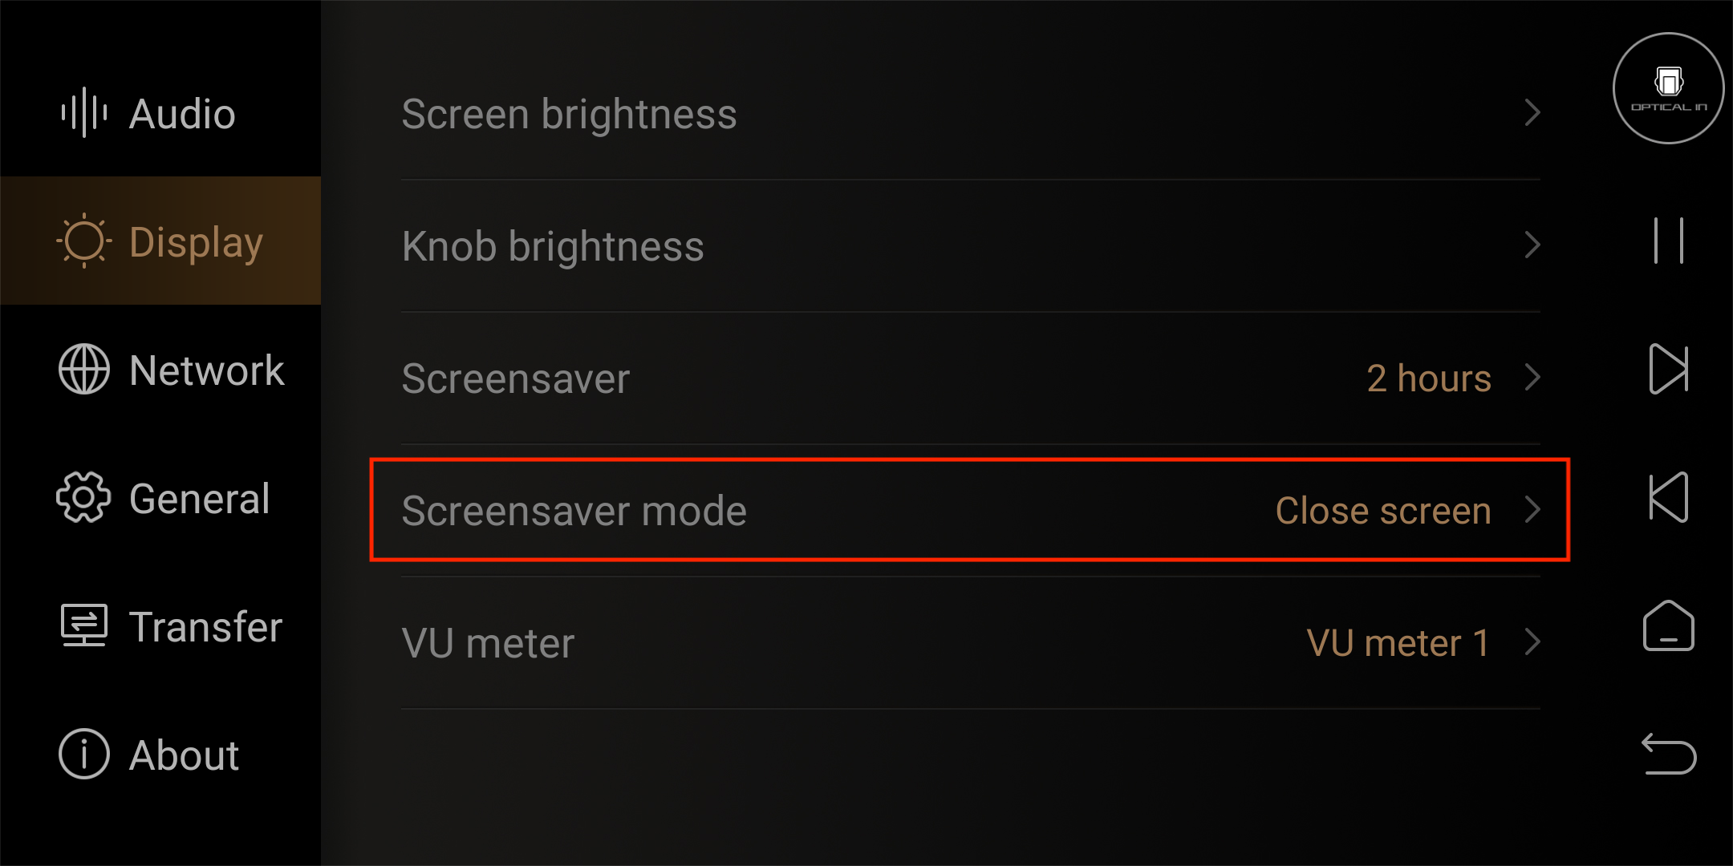The width and height of the screenshot is (1733, 866).
Task: Select the Transfer monitor icon
Action: click(x=84, y=625)
